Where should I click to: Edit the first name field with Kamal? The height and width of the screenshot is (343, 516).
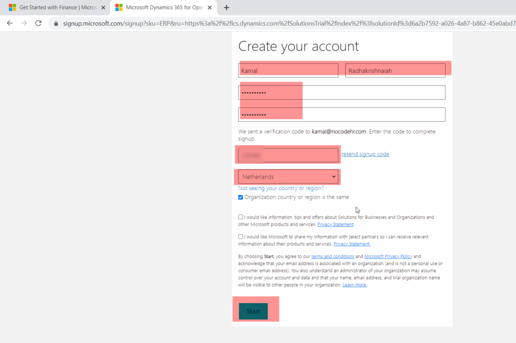tap(288, 71)
